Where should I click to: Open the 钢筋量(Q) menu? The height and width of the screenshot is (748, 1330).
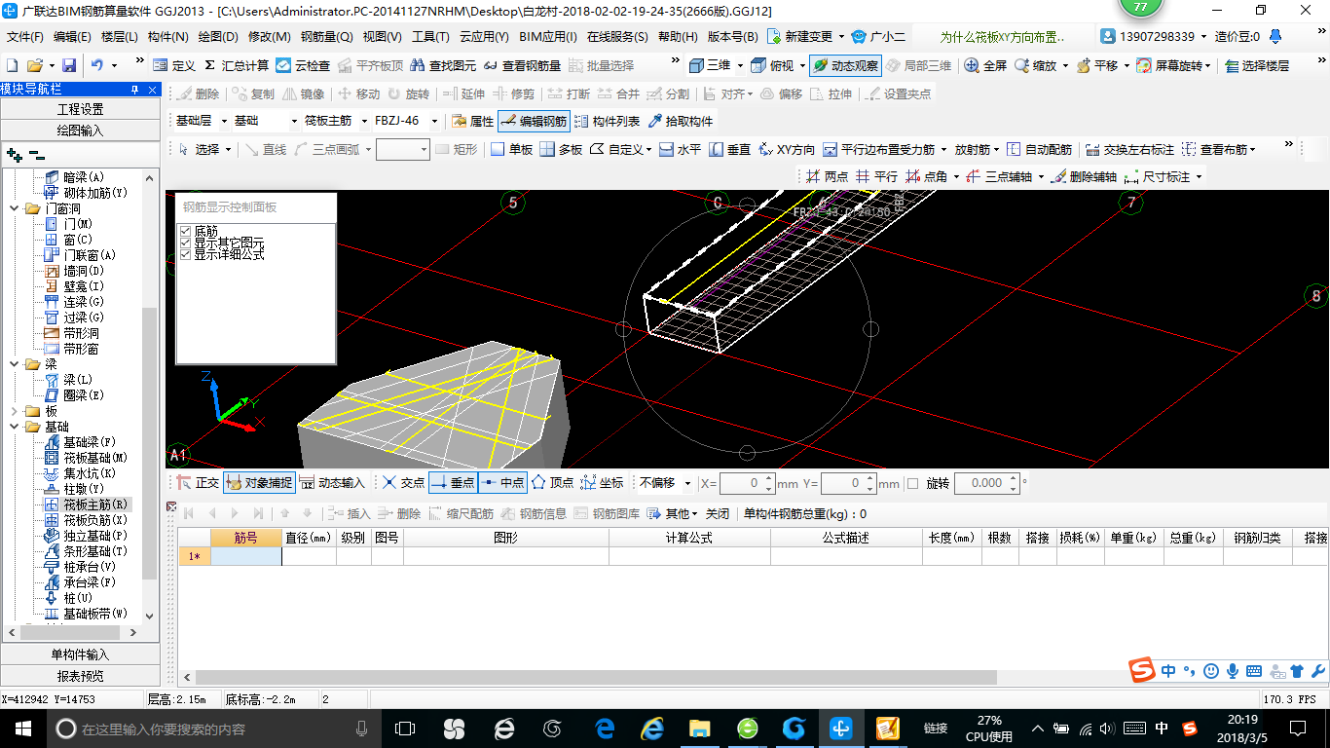tap(326, 37)
